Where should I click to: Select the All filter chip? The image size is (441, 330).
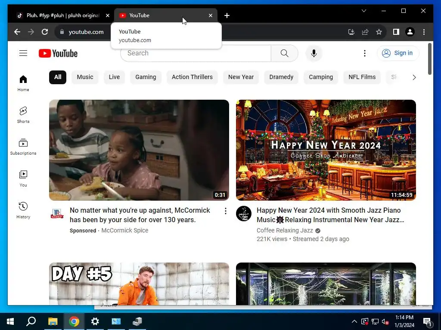58,77
